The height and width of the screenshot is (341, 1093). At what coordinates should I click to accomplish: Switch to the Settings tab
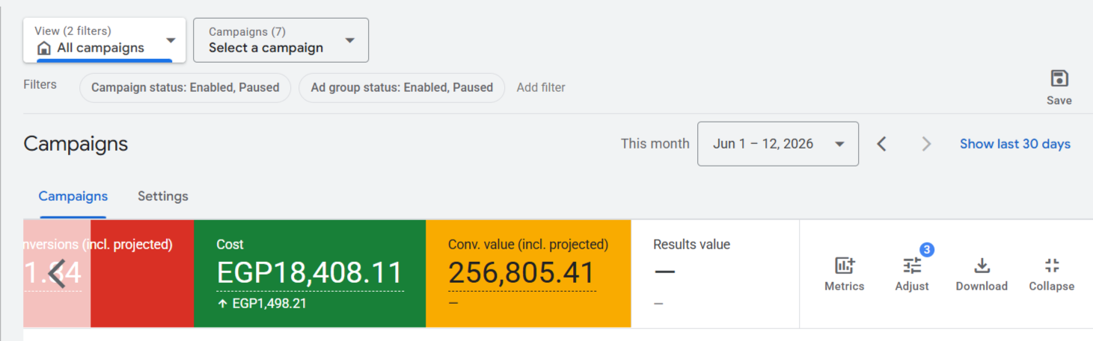pos(163,196)
